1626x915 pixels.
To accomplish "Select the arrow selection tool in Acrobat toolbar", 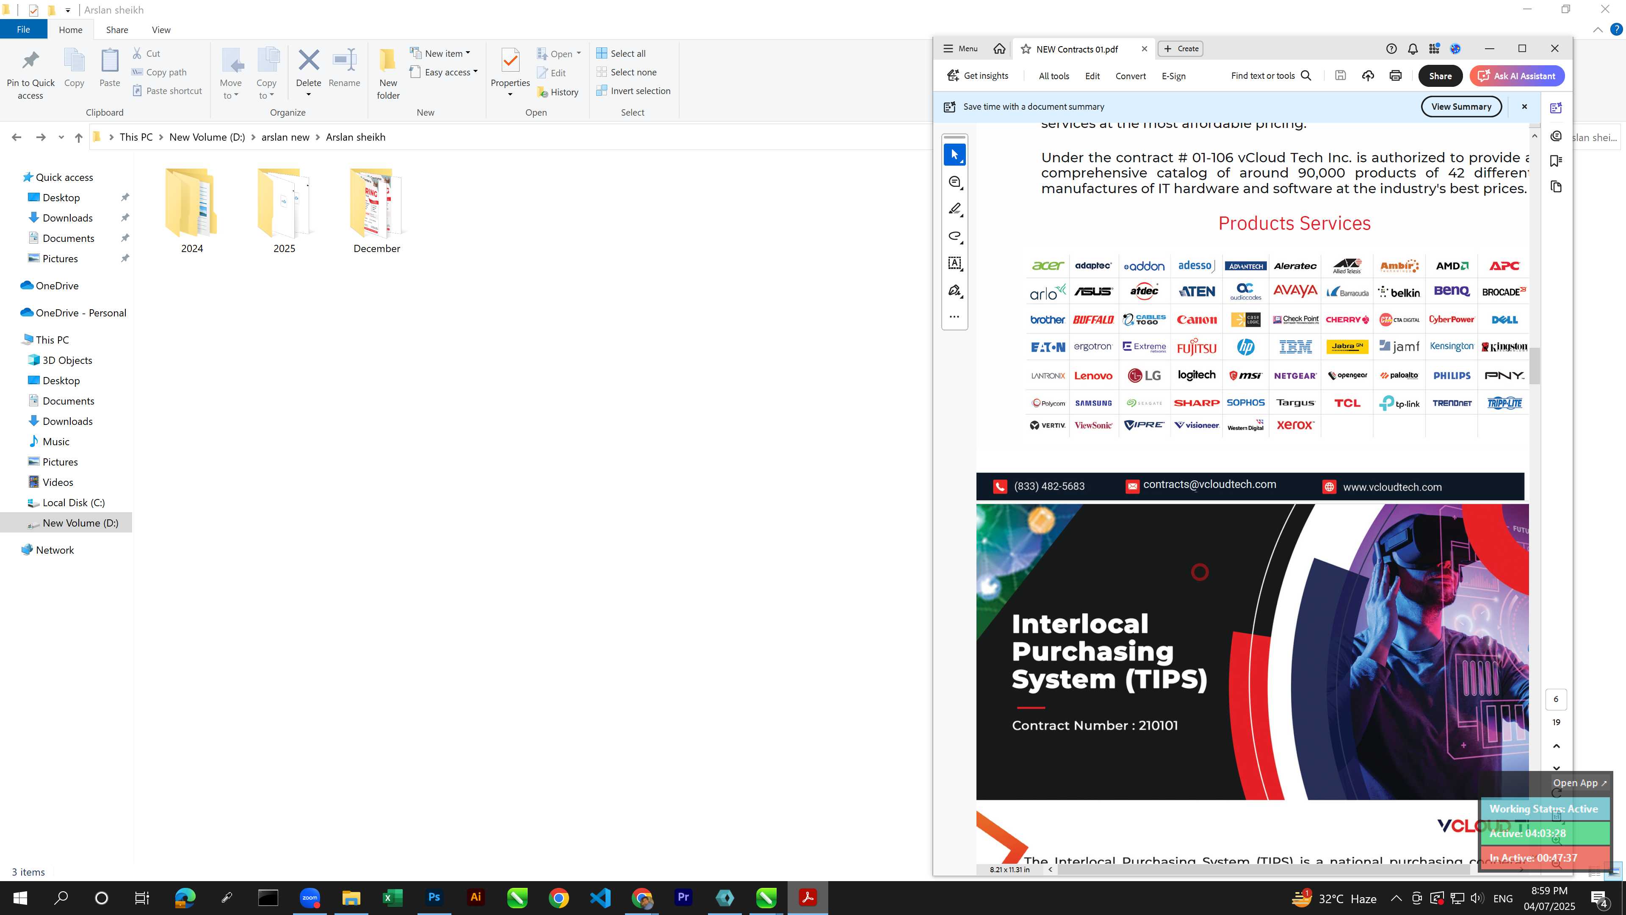I will [x=954, y=155].
